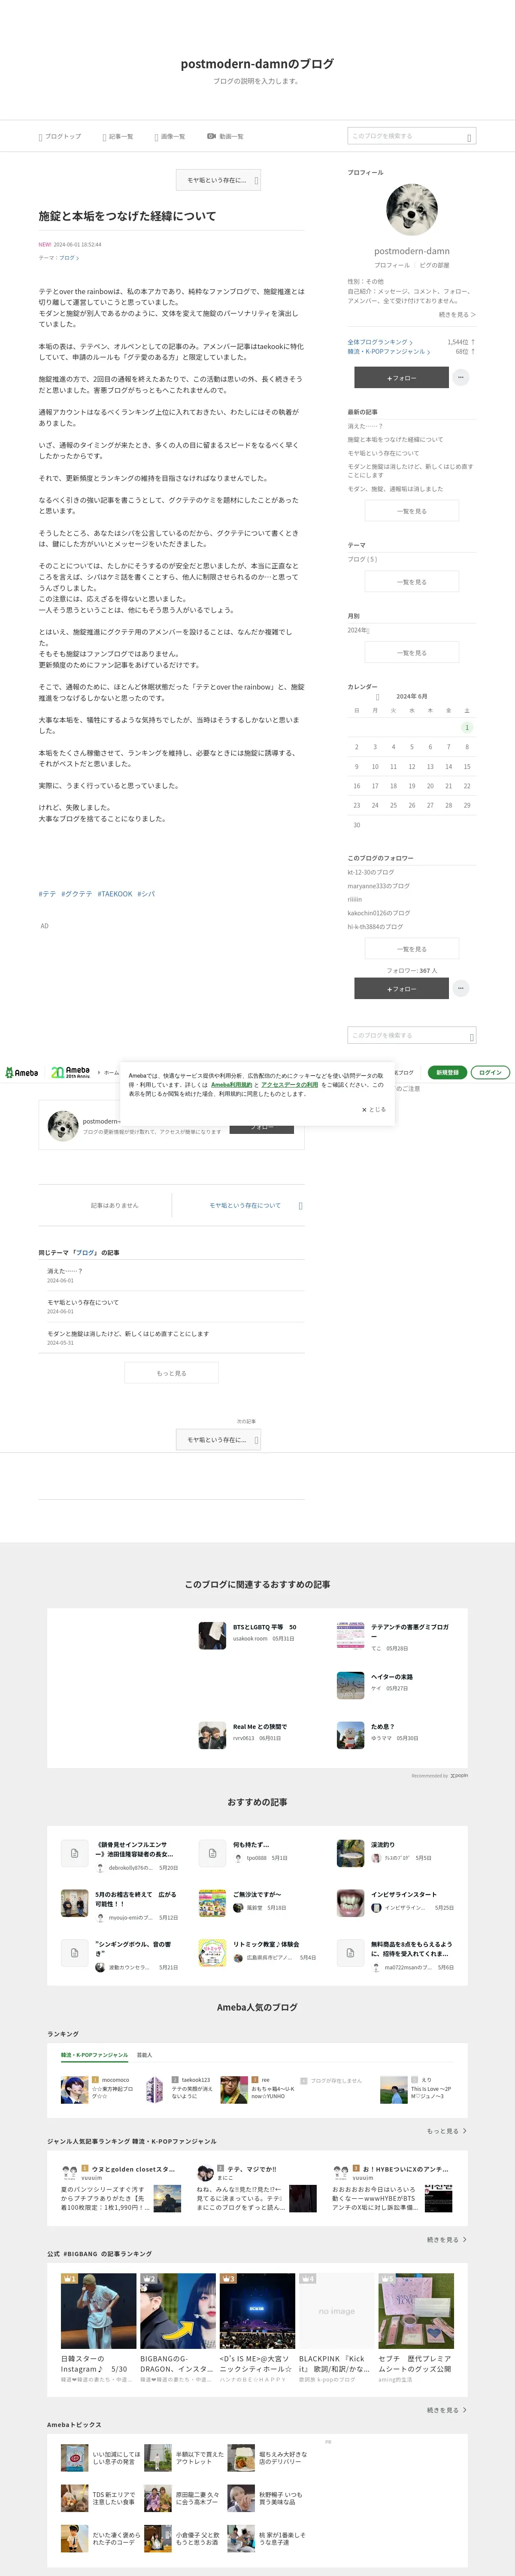Click document icon for 無料商品を8点をもらえる article
Image resolution: width=515 pixels, height=2576 pixels.
[x=350, y=1952]
